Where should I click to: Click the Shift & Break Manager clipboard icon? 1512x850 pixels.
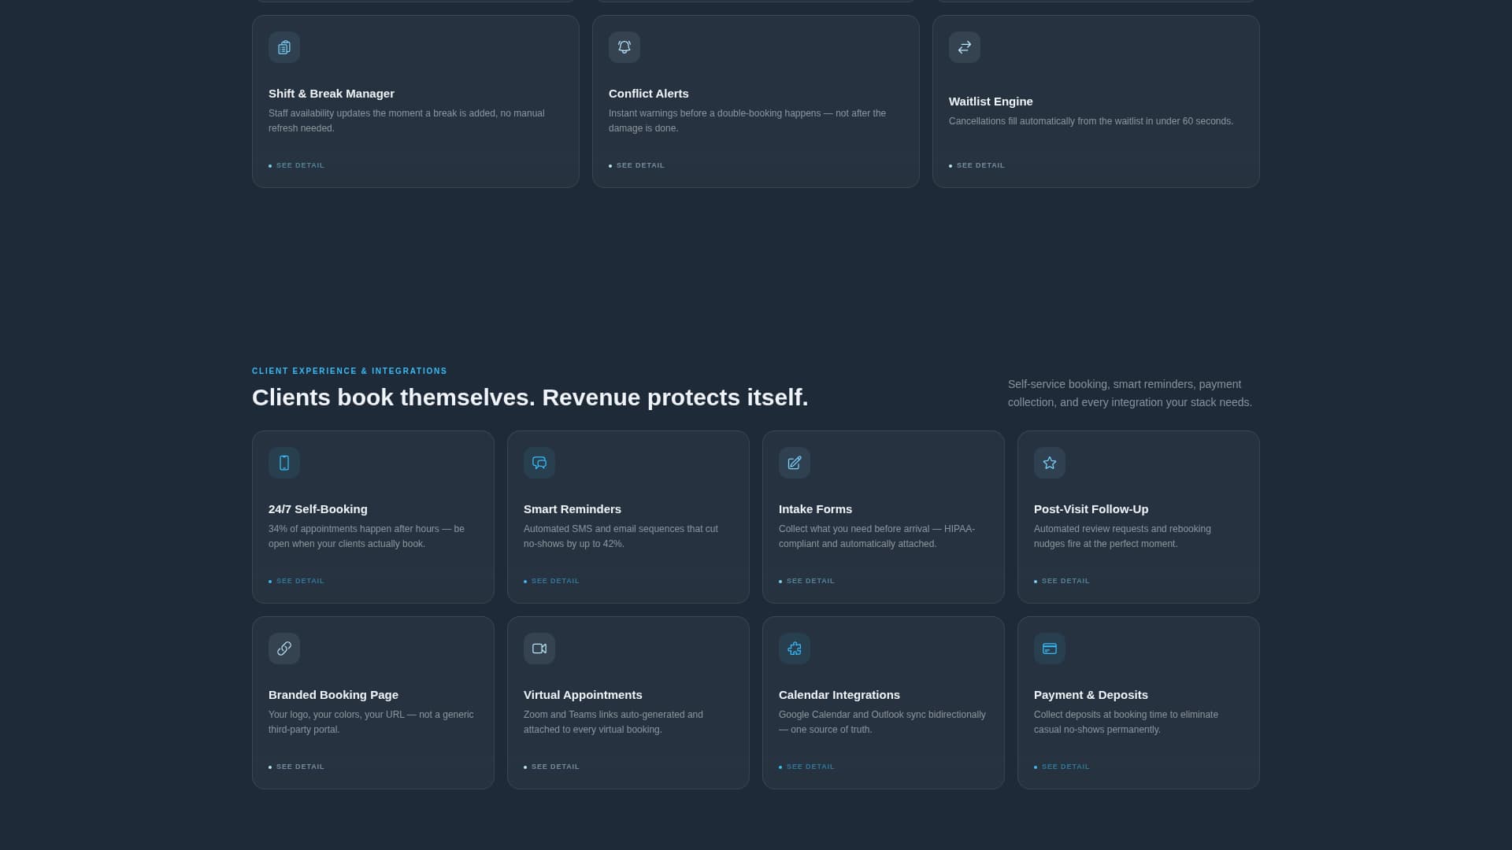pyautogui.click(x=283, y=47)
